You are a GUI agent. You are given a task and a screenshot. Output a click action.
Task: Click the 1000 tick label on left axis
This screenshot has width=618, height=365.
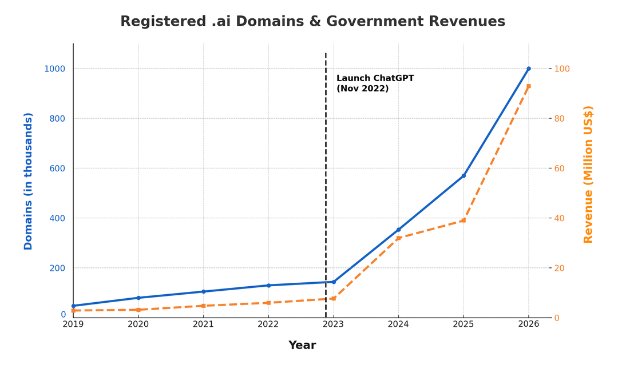point(54,69)
